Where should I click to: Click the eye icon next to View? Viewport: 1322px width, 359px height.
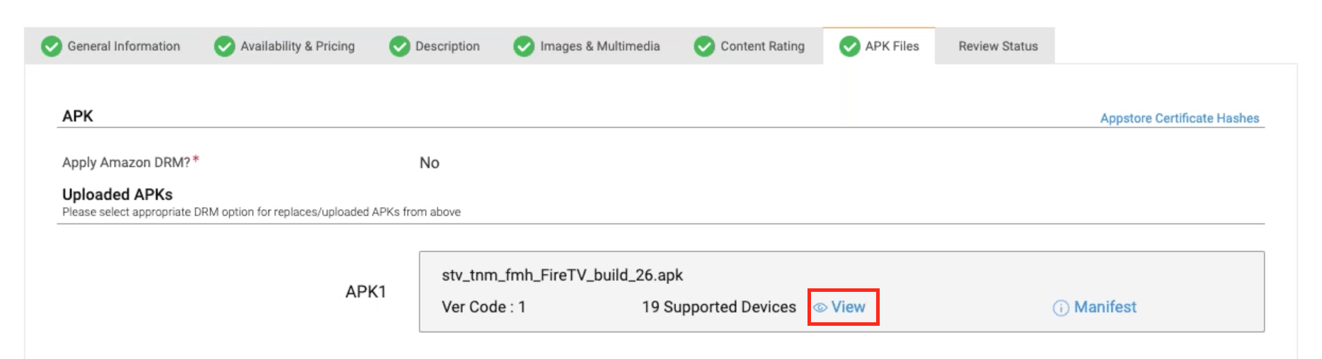click(820, 308)
